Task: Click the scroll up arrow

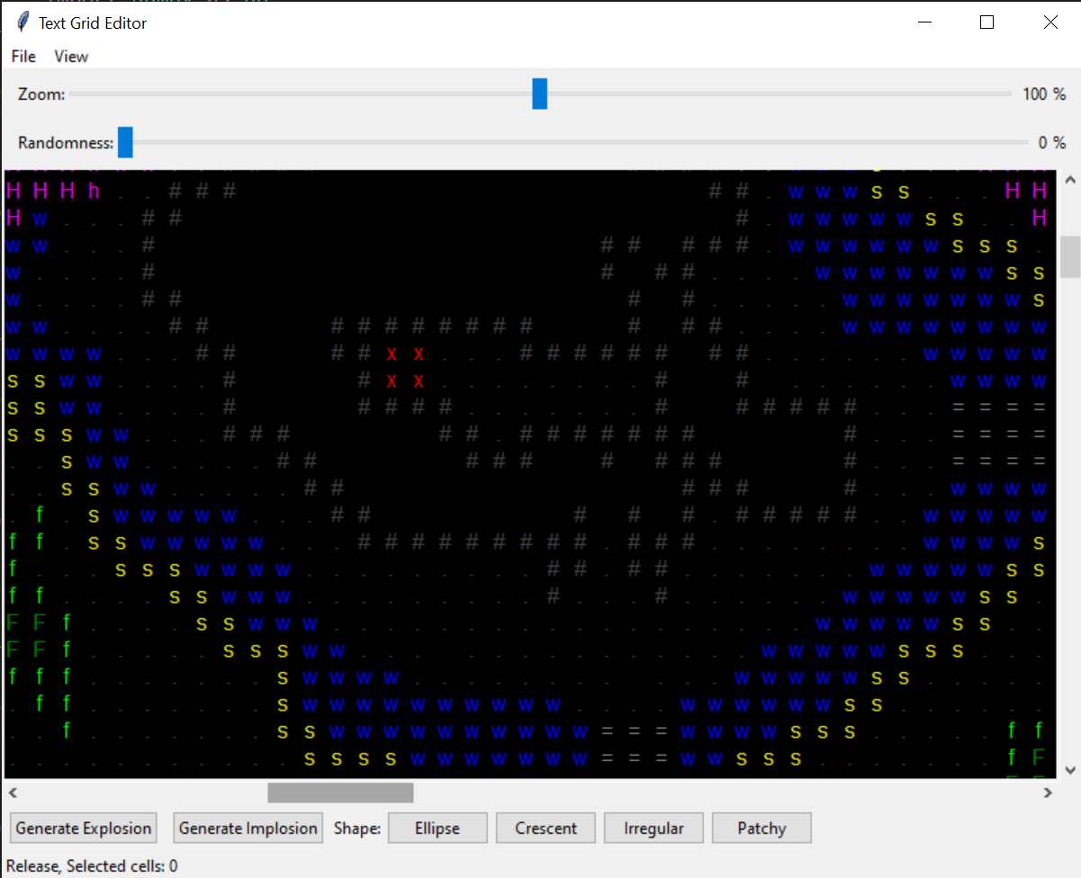Action: click(x=1070, y=180)
